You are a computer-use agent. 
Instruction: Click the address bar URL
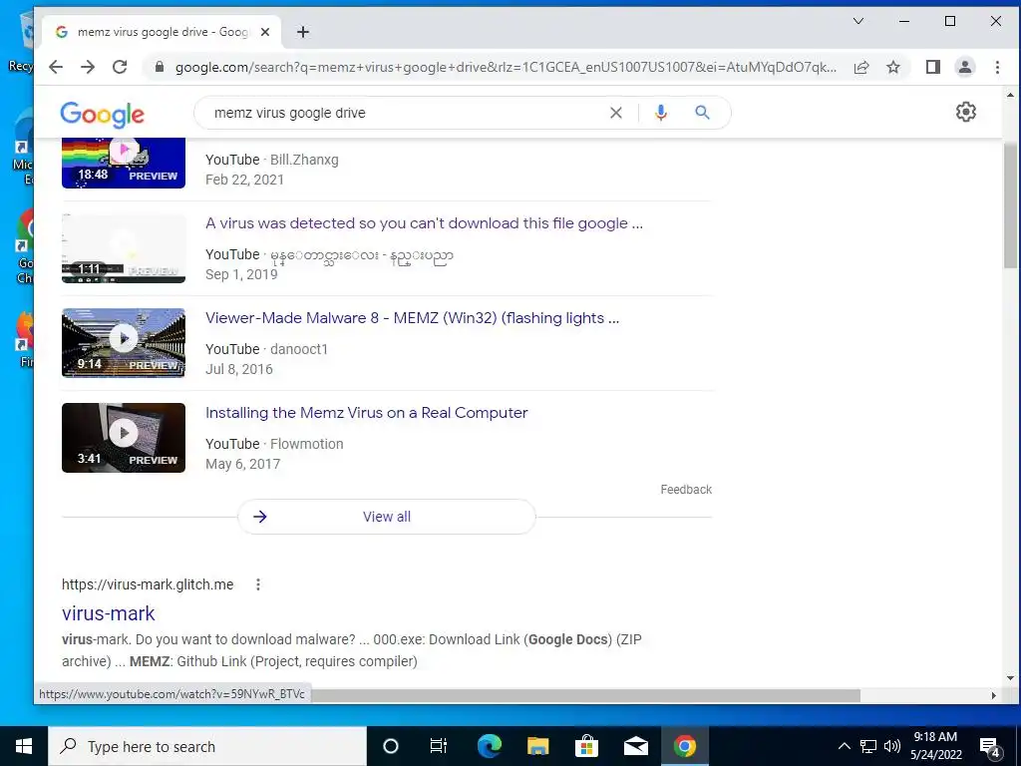pyautogui.click(x=506, y=67)
